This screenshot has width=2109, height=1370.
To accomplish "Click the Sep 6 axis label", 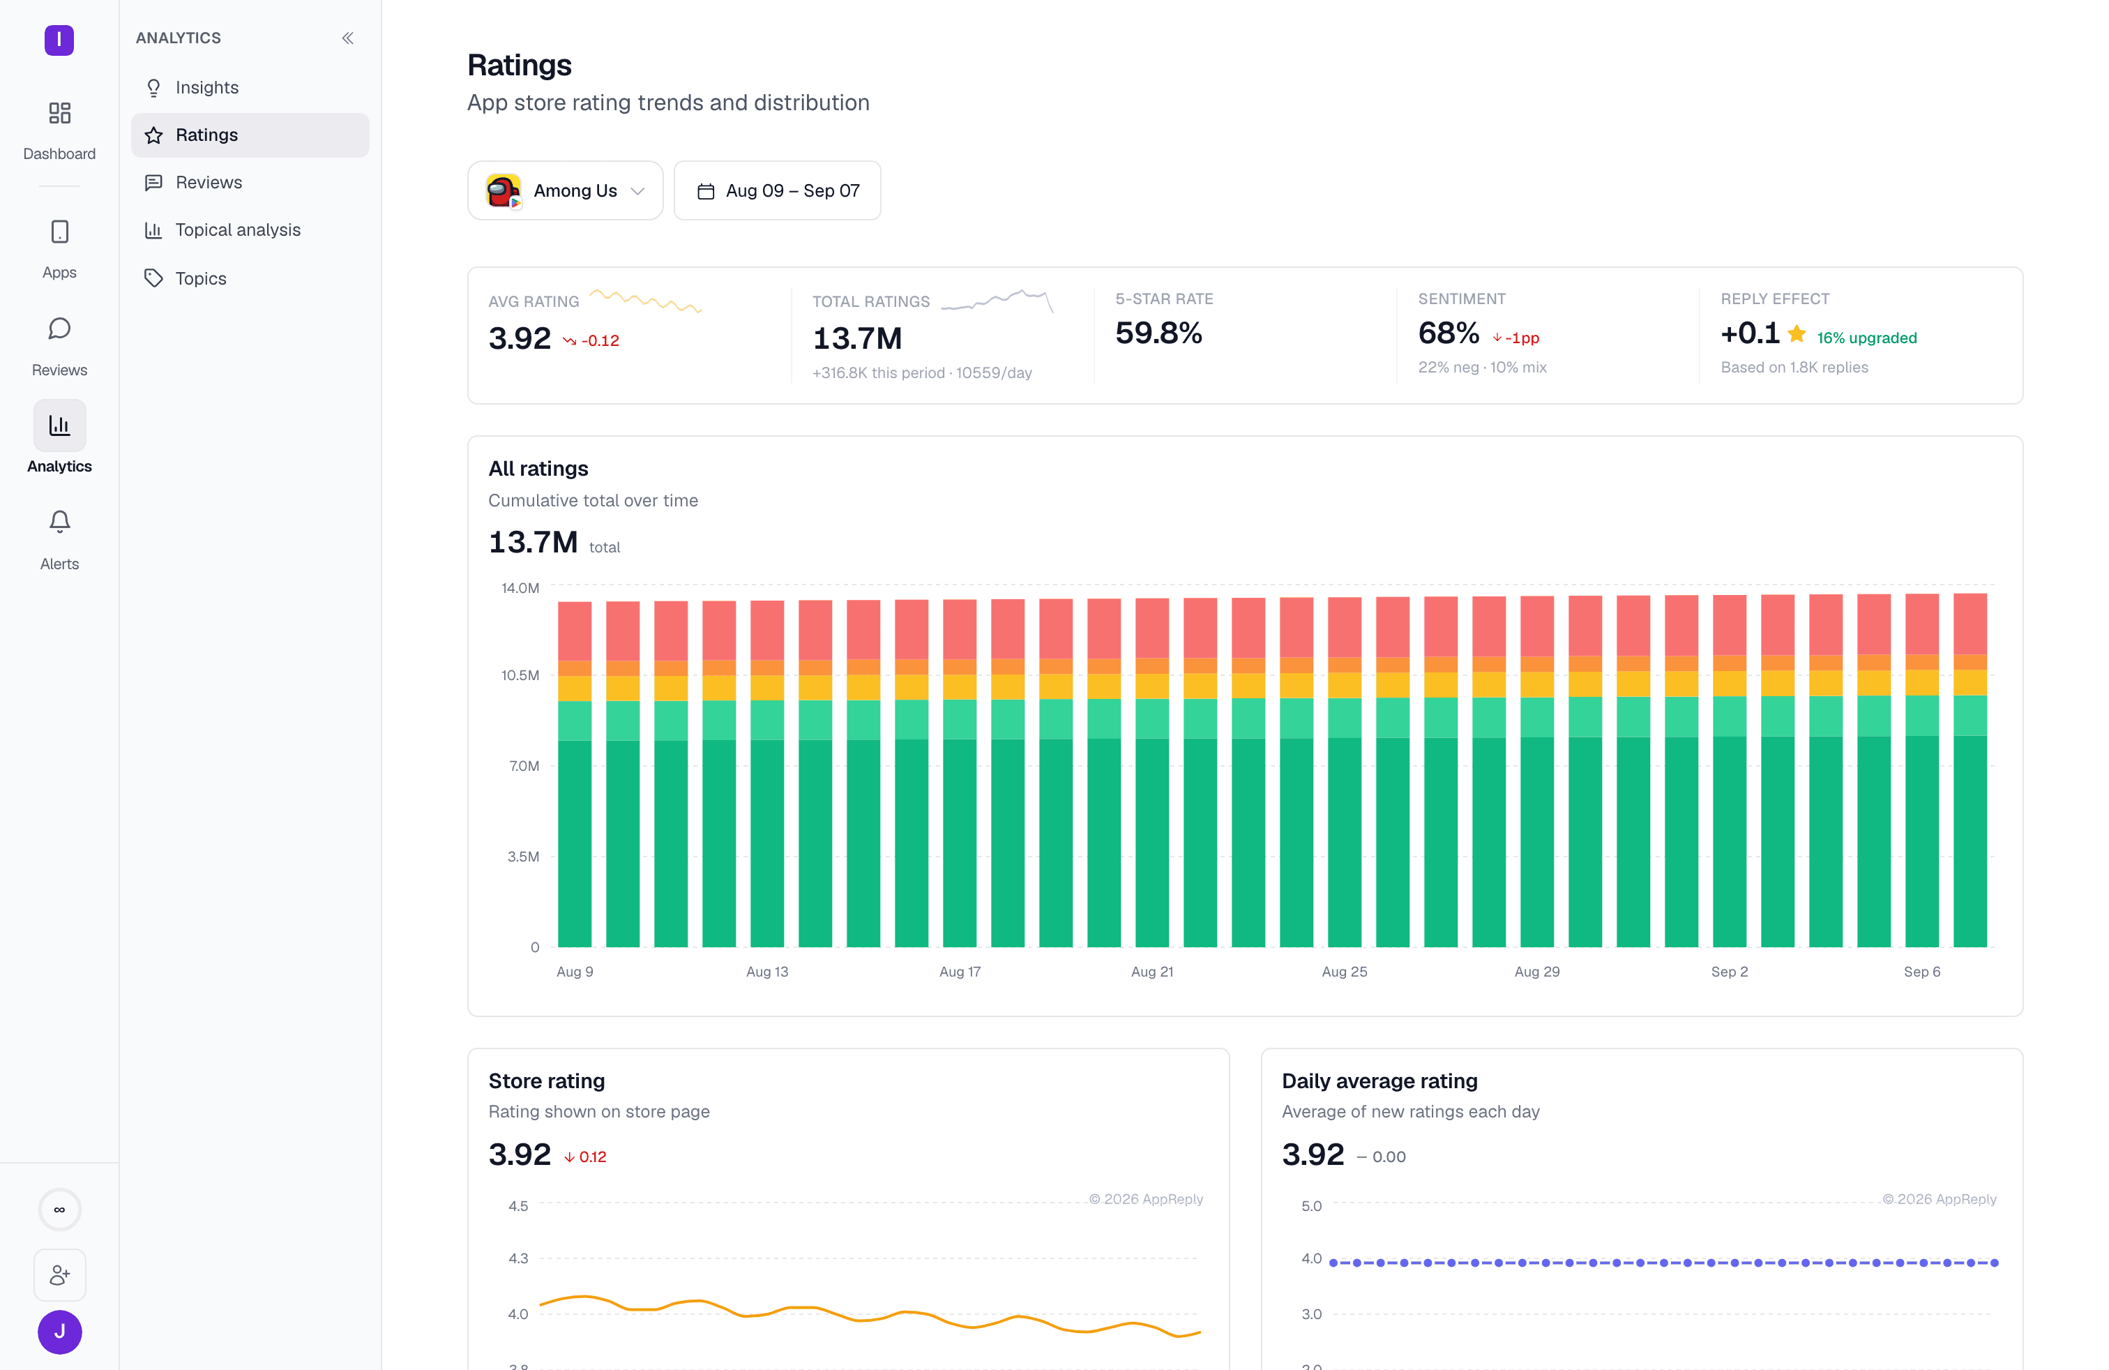I will click(1922, 972).
